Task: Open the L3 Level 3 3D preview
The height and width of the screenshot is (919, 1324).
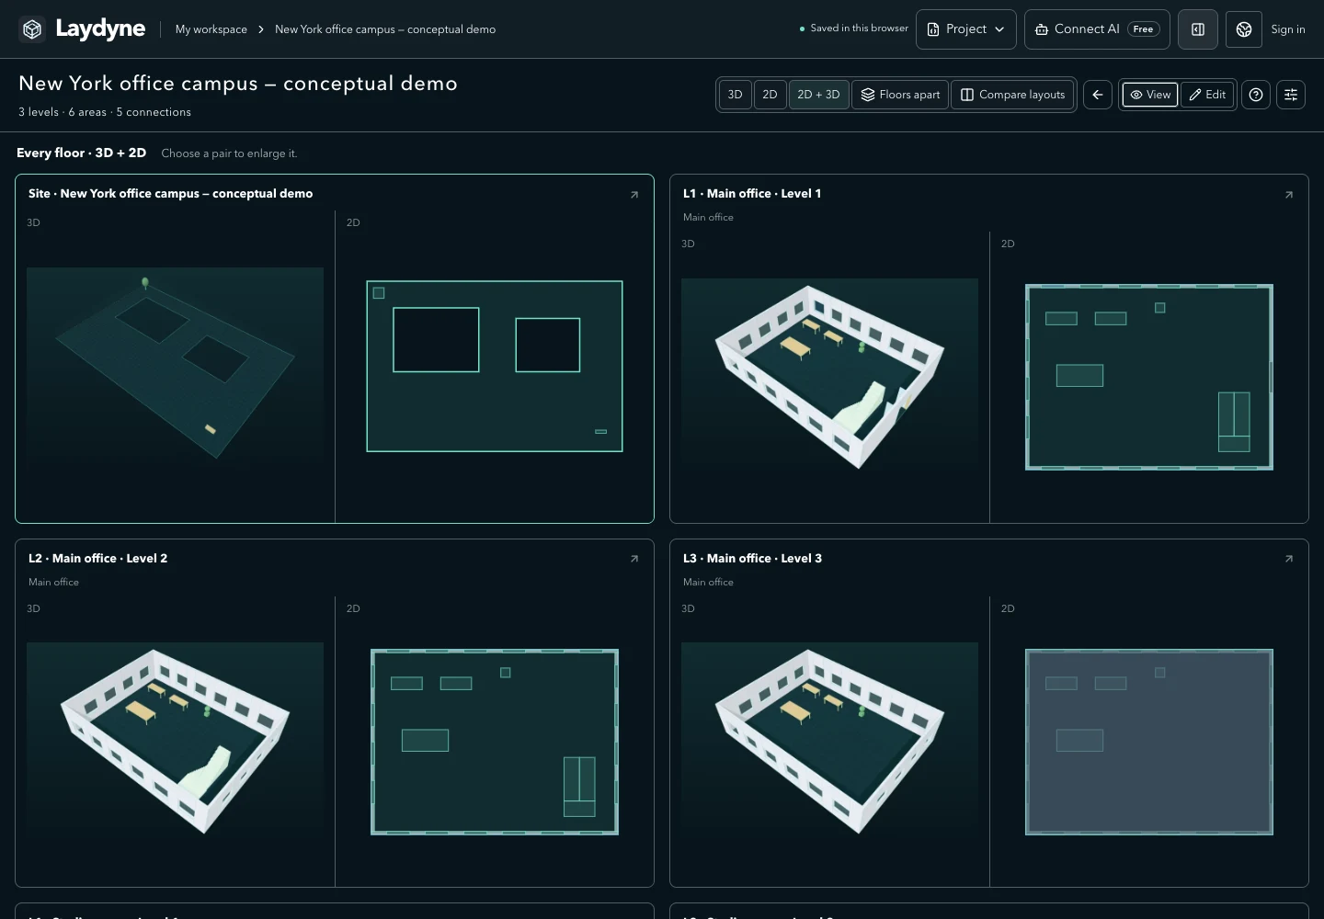Action: (x=829, y=741)
